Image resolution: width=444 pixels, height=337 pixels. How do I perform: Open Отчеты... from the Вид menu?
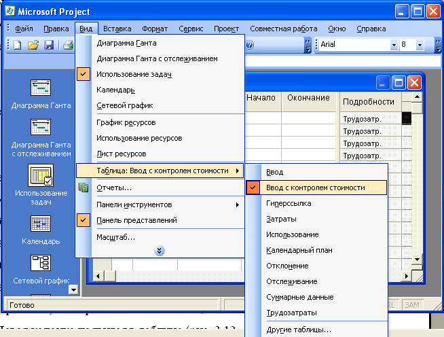160,188
